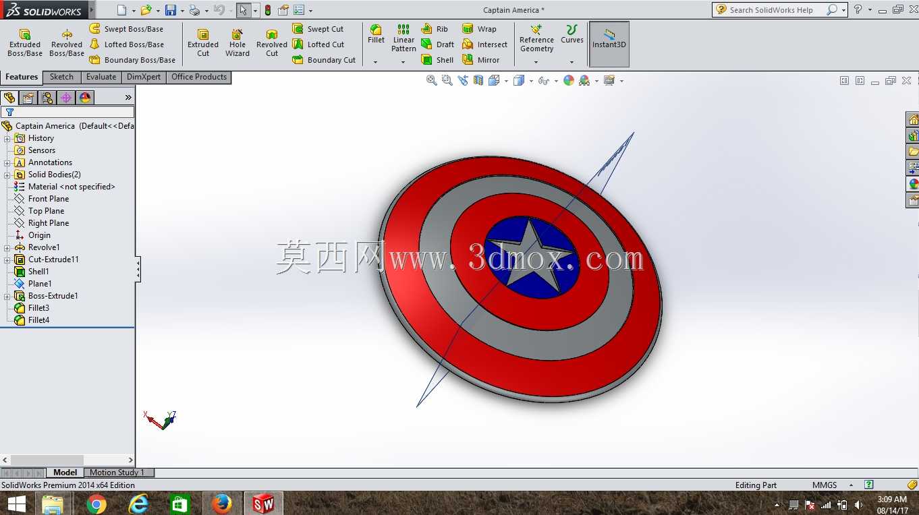Click the Shell tool

437,60
